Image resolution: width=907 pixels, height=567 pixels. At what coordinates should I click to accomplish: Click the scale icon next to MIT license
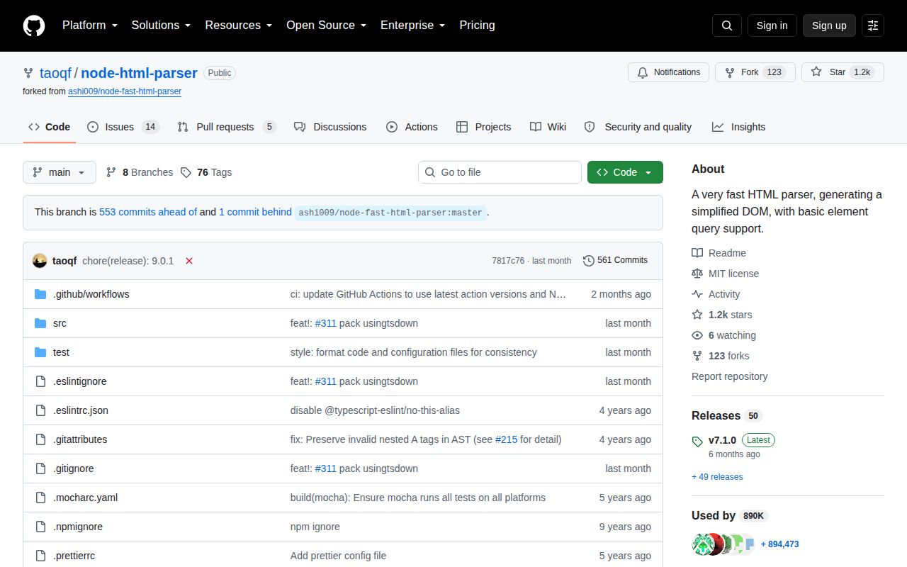tap(697, 274)
